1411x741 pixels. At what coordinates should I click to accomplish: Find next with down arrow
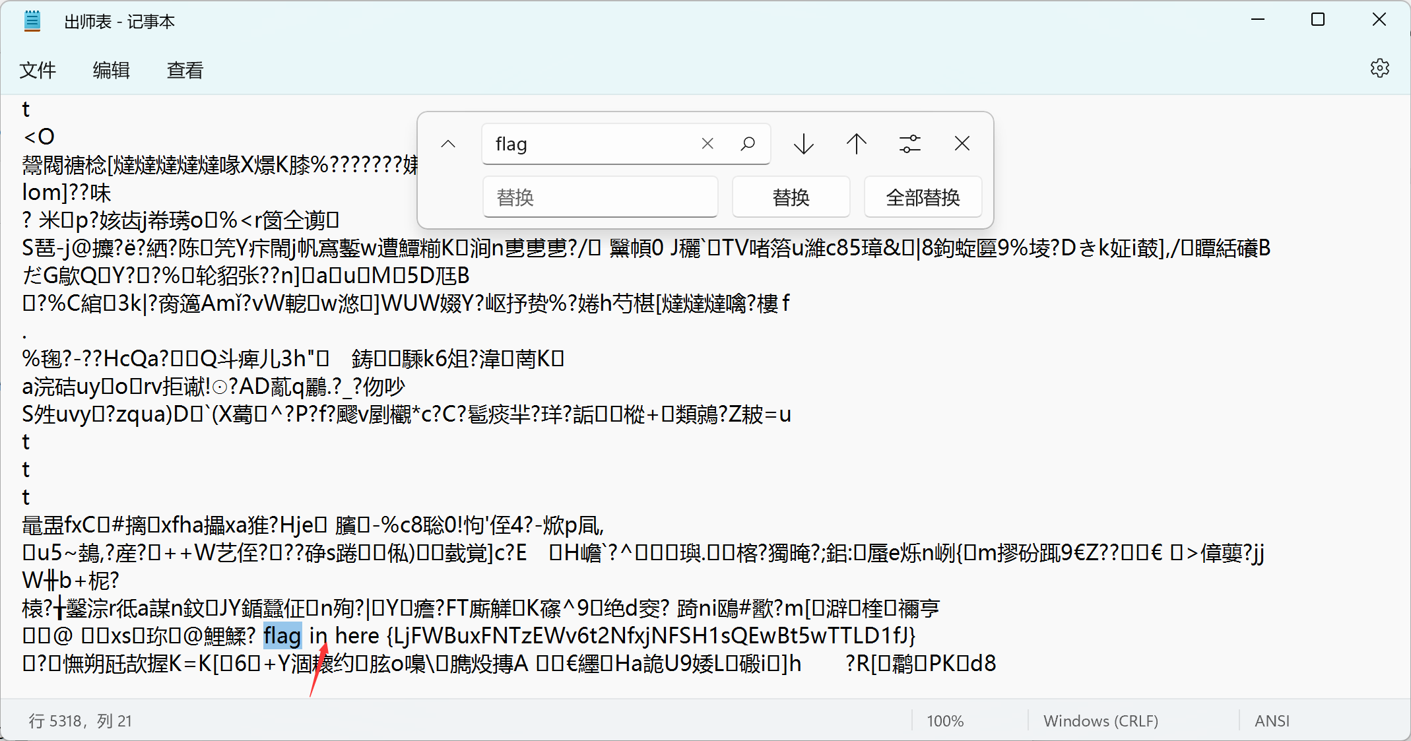(x=804, y=144)
